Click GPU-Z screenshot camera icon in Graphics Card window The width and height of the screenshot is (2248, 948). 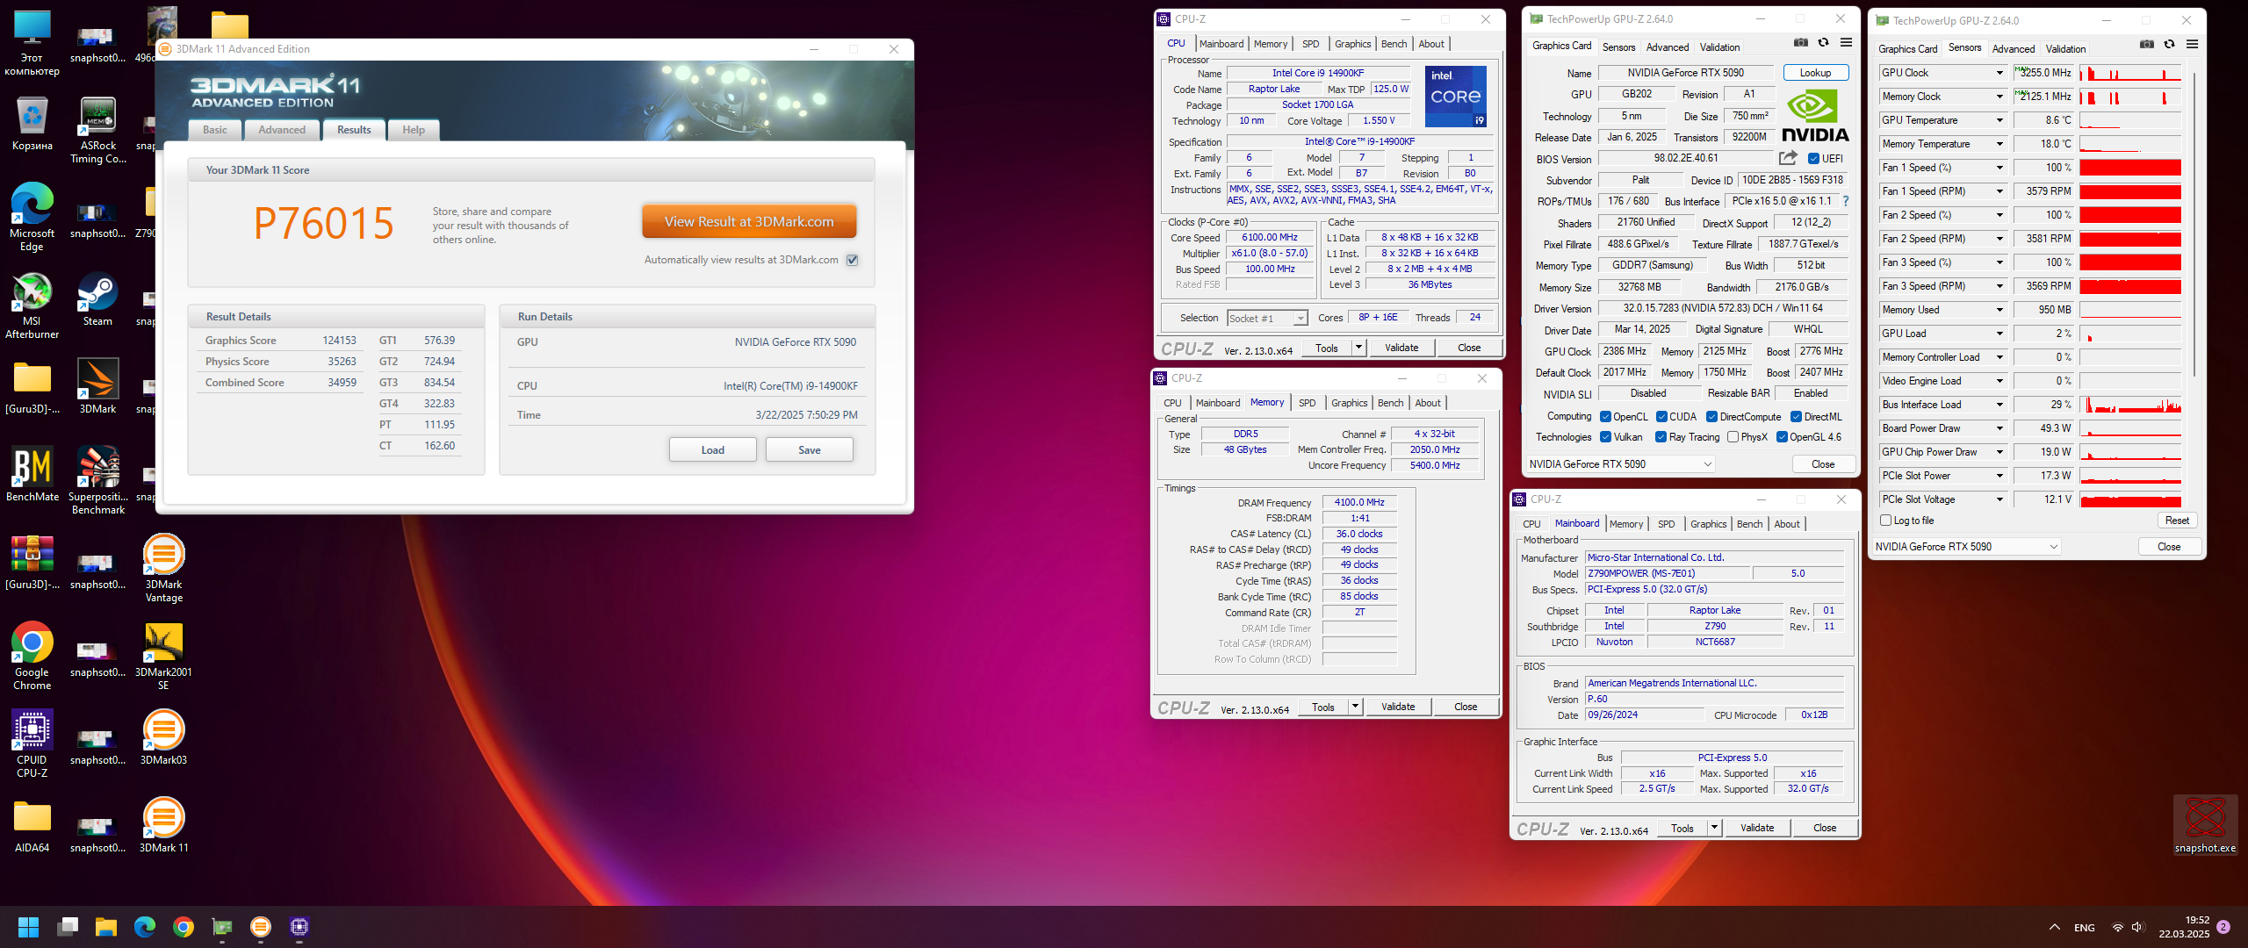(x=1801, y=43)
